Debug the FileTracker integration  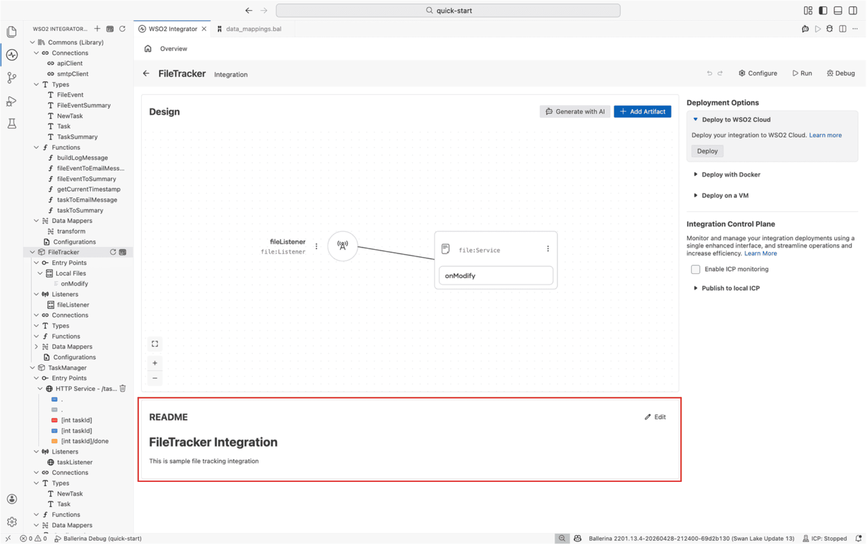click(x=841, y=73)
